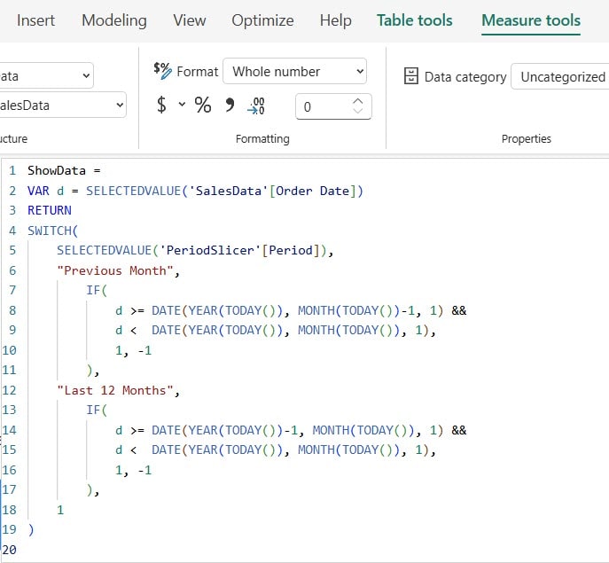This screenshot has height=563, width=609.
Task: Click the VAR keyword on line 2
Action: coord(38,191)
